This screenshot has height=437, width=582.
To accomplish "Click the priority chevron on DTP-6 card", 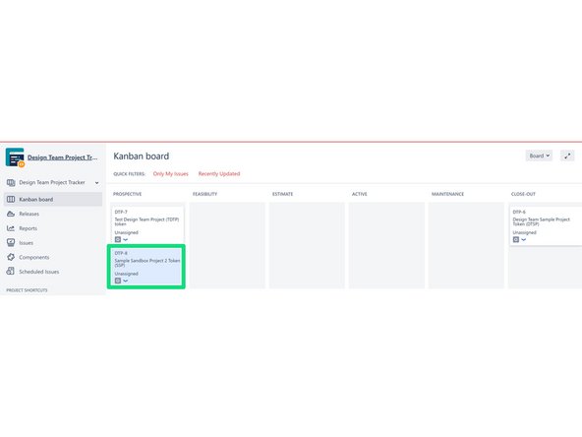I will (x=524, y=240).
